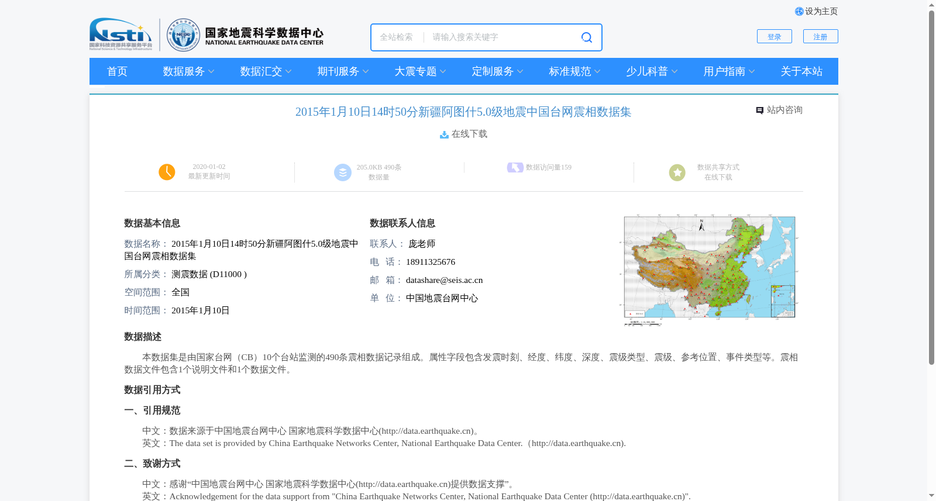The width and height of the screenshot is (936, 501).
Task: Click the orange clock update-time icon
Action: (167, 172)
